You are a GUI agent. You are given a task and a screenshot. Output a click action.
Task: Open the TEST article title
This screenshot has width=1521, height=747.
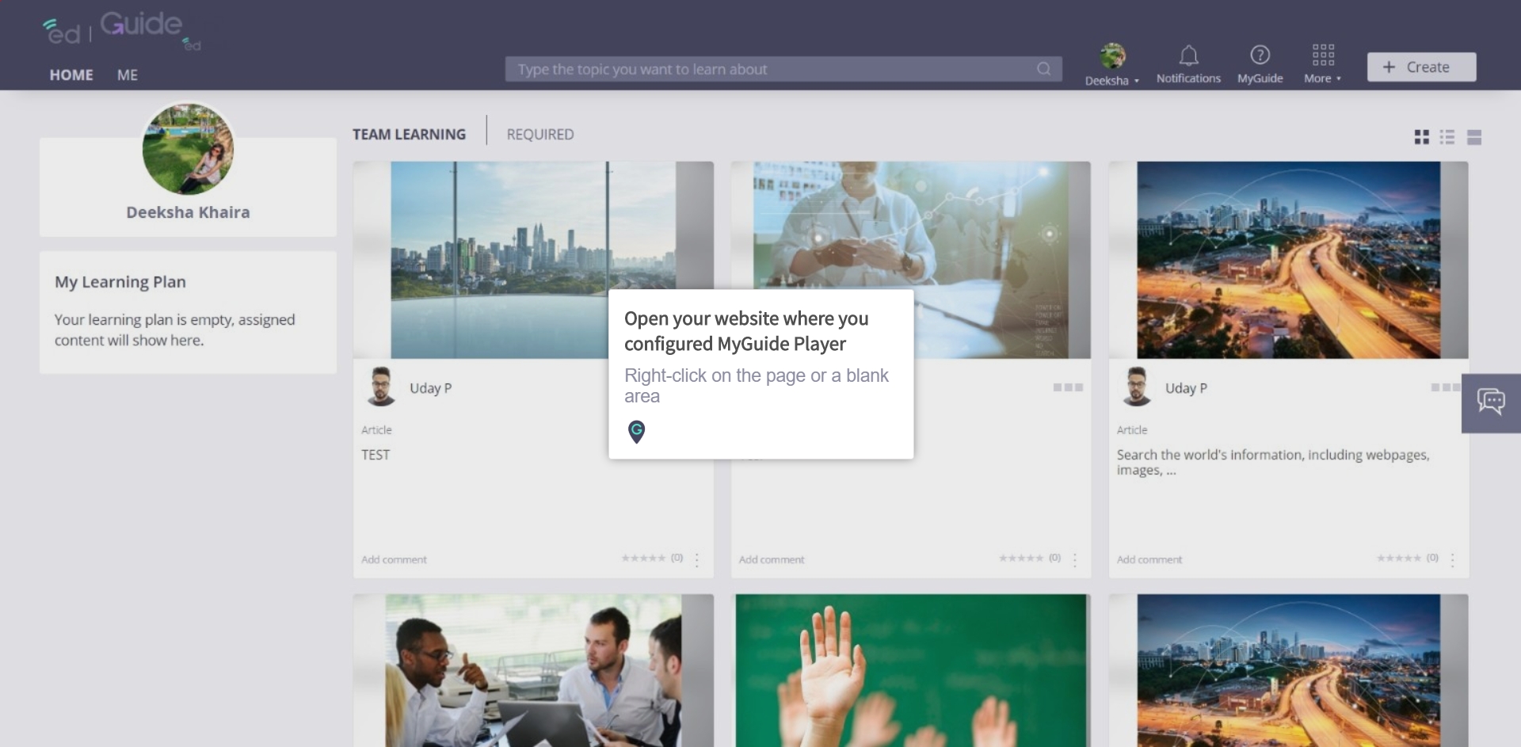(375, 455)
